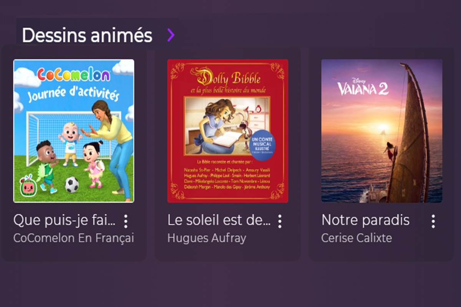461x307 pixels.
Task: Click the artist name Cerise Calixte
Action: (356, 238)
